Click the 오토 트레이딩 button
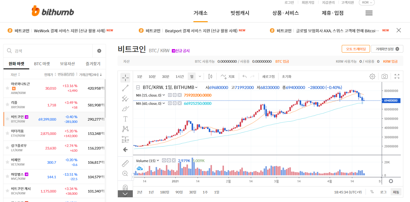Image resolution: width=410 pixels, height=202 pixels. pos(356,49)
